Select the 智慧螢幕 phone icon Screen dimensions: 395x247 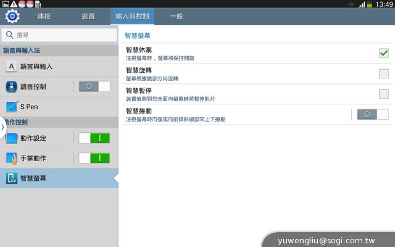point(11,178)
